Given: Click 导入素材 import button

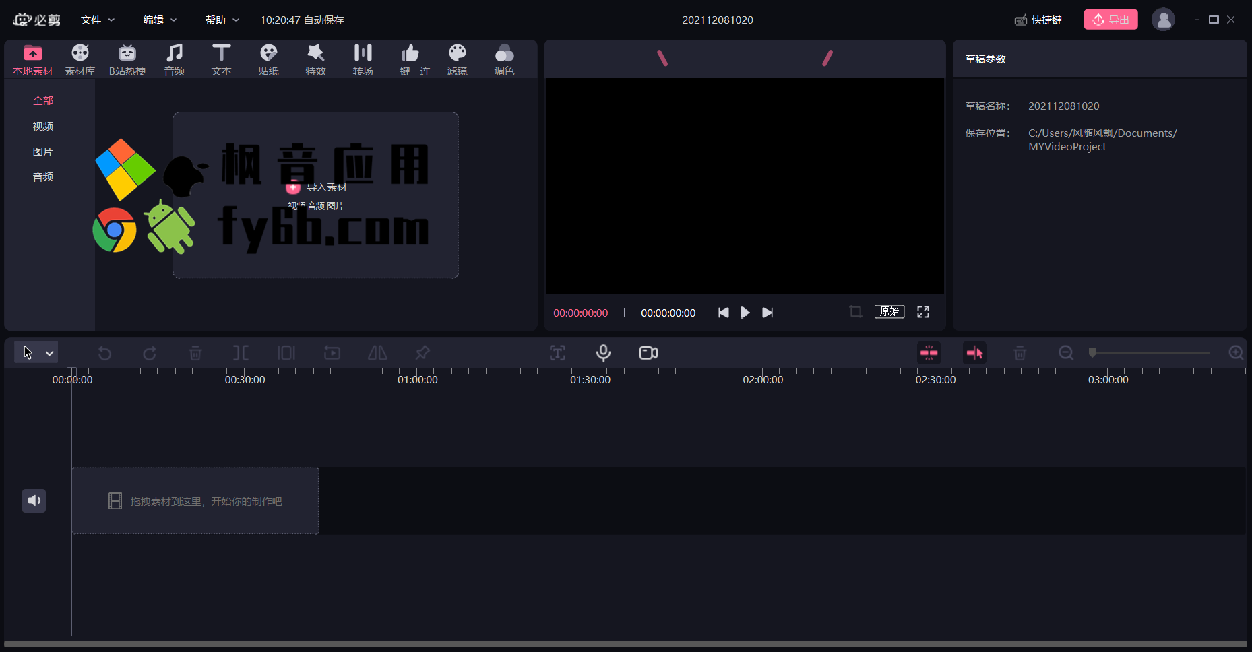Looking at the screenshot, I should coord(317,187).
